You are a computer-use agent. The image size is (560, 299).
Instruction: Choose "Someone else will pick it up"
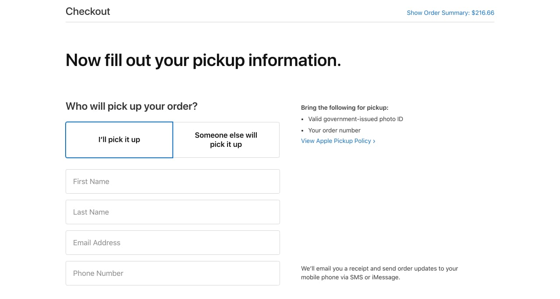click(226, 140)
